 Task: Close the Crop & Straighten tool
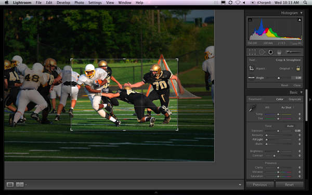(x=297, y=85)
